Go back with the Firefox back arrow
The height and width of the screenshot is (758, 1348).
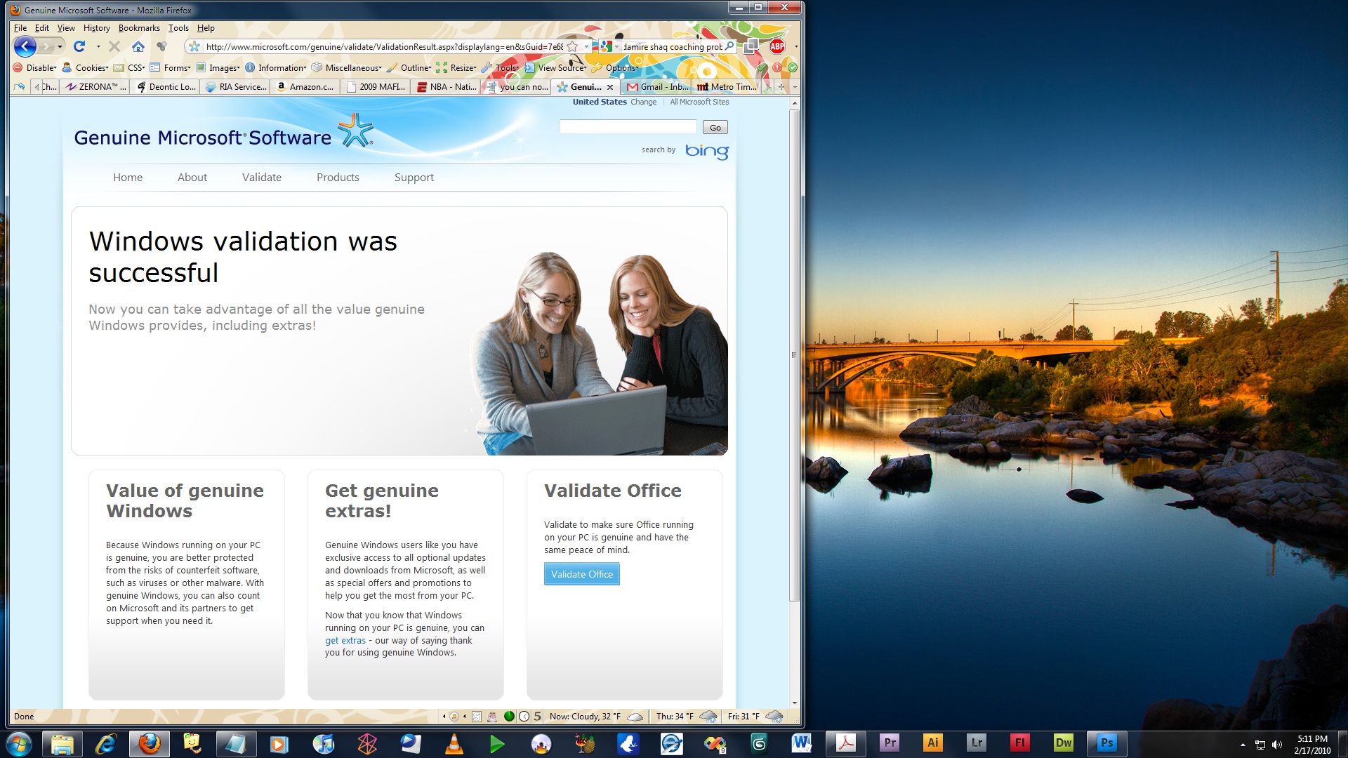[x=25, y=47]
